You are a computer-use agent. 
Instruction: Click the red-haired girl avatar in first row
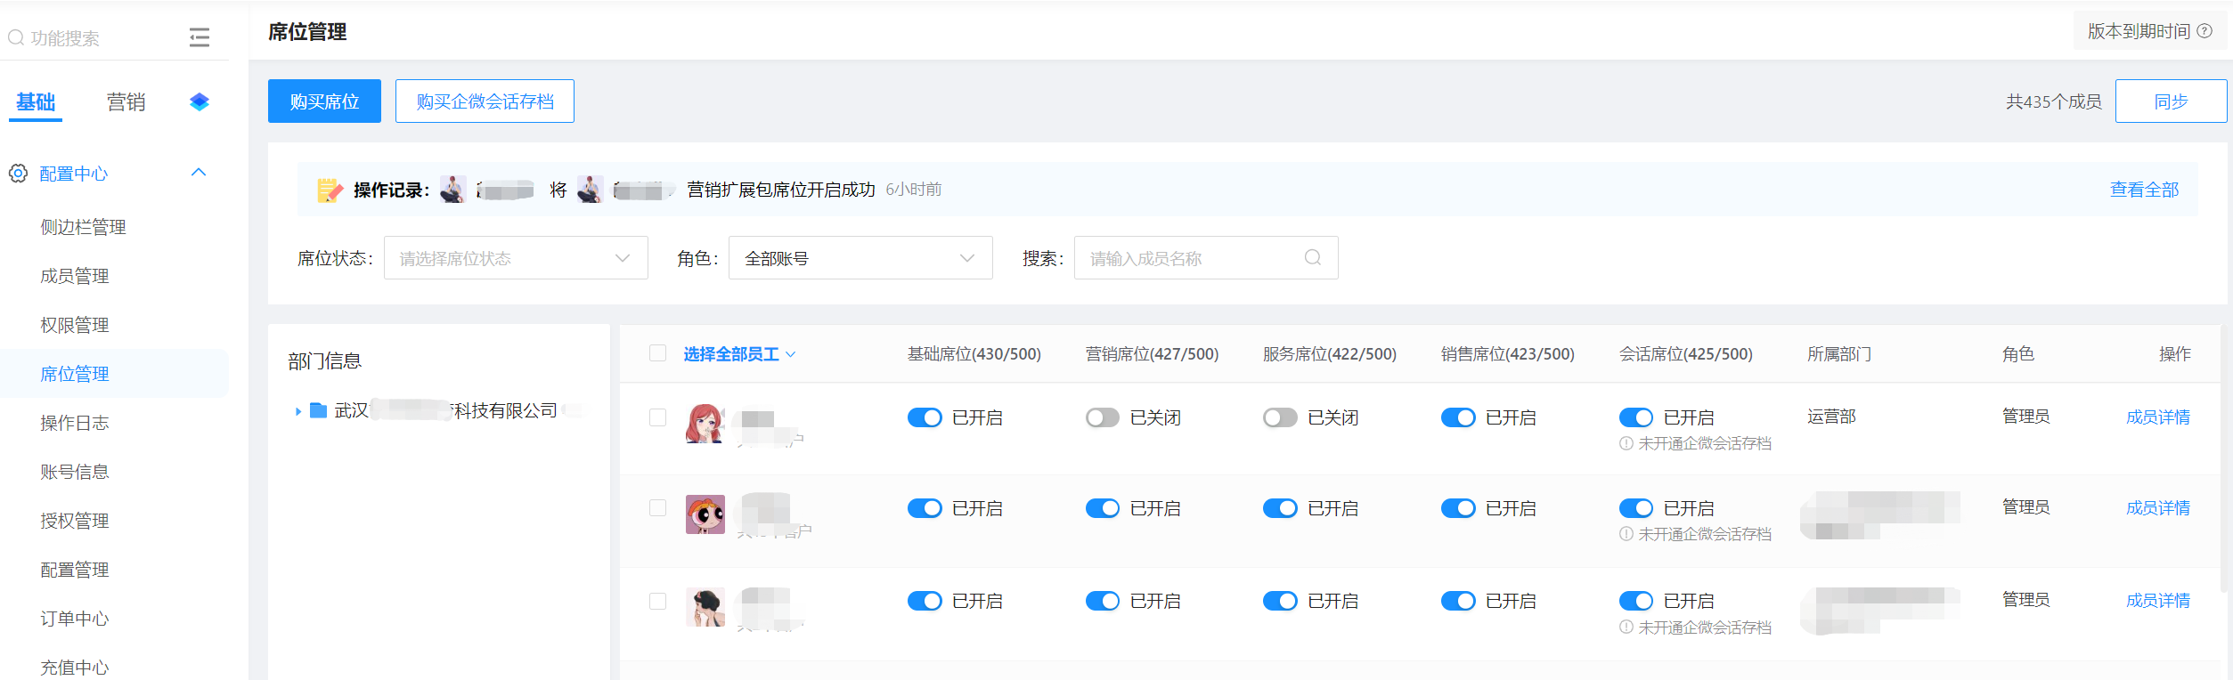tap(705, 423)
